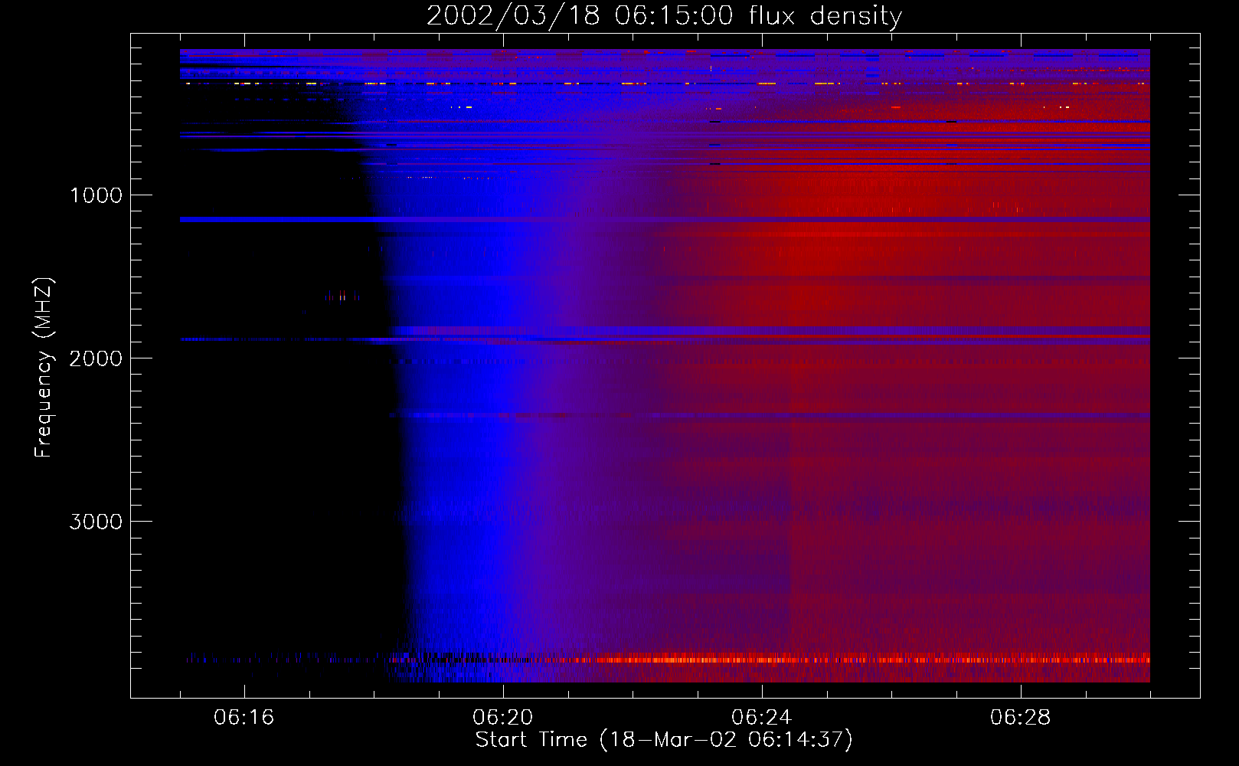This screenshot has height=766, width=1239.
Task: Select the "Frequency (MHZ)" y-axis label
Action: pyautogui.click(x=44, y=368)
